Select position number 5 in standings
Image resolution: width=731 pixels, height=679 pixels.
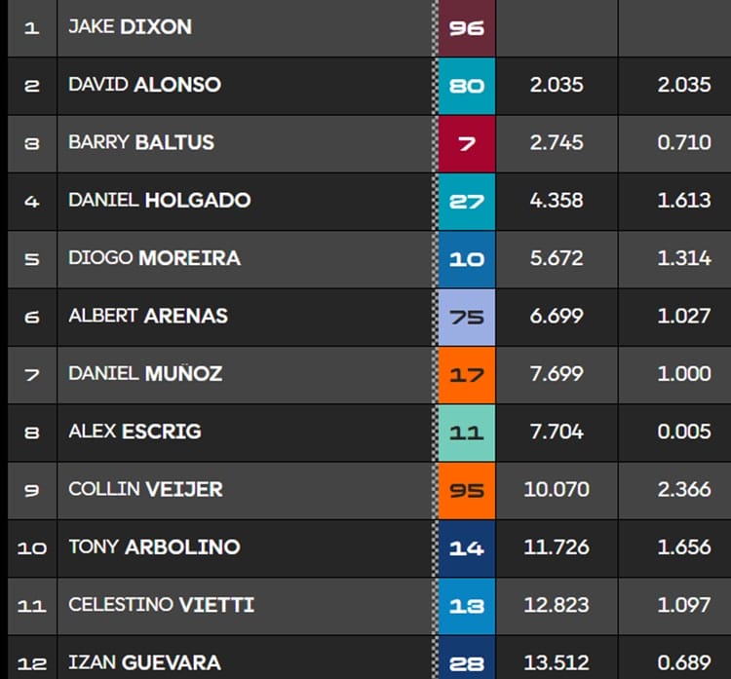(31, 258)
